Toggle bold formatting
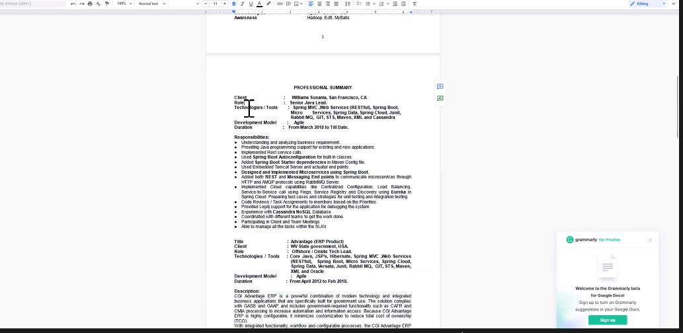683x333 pixels. (234, 3)
